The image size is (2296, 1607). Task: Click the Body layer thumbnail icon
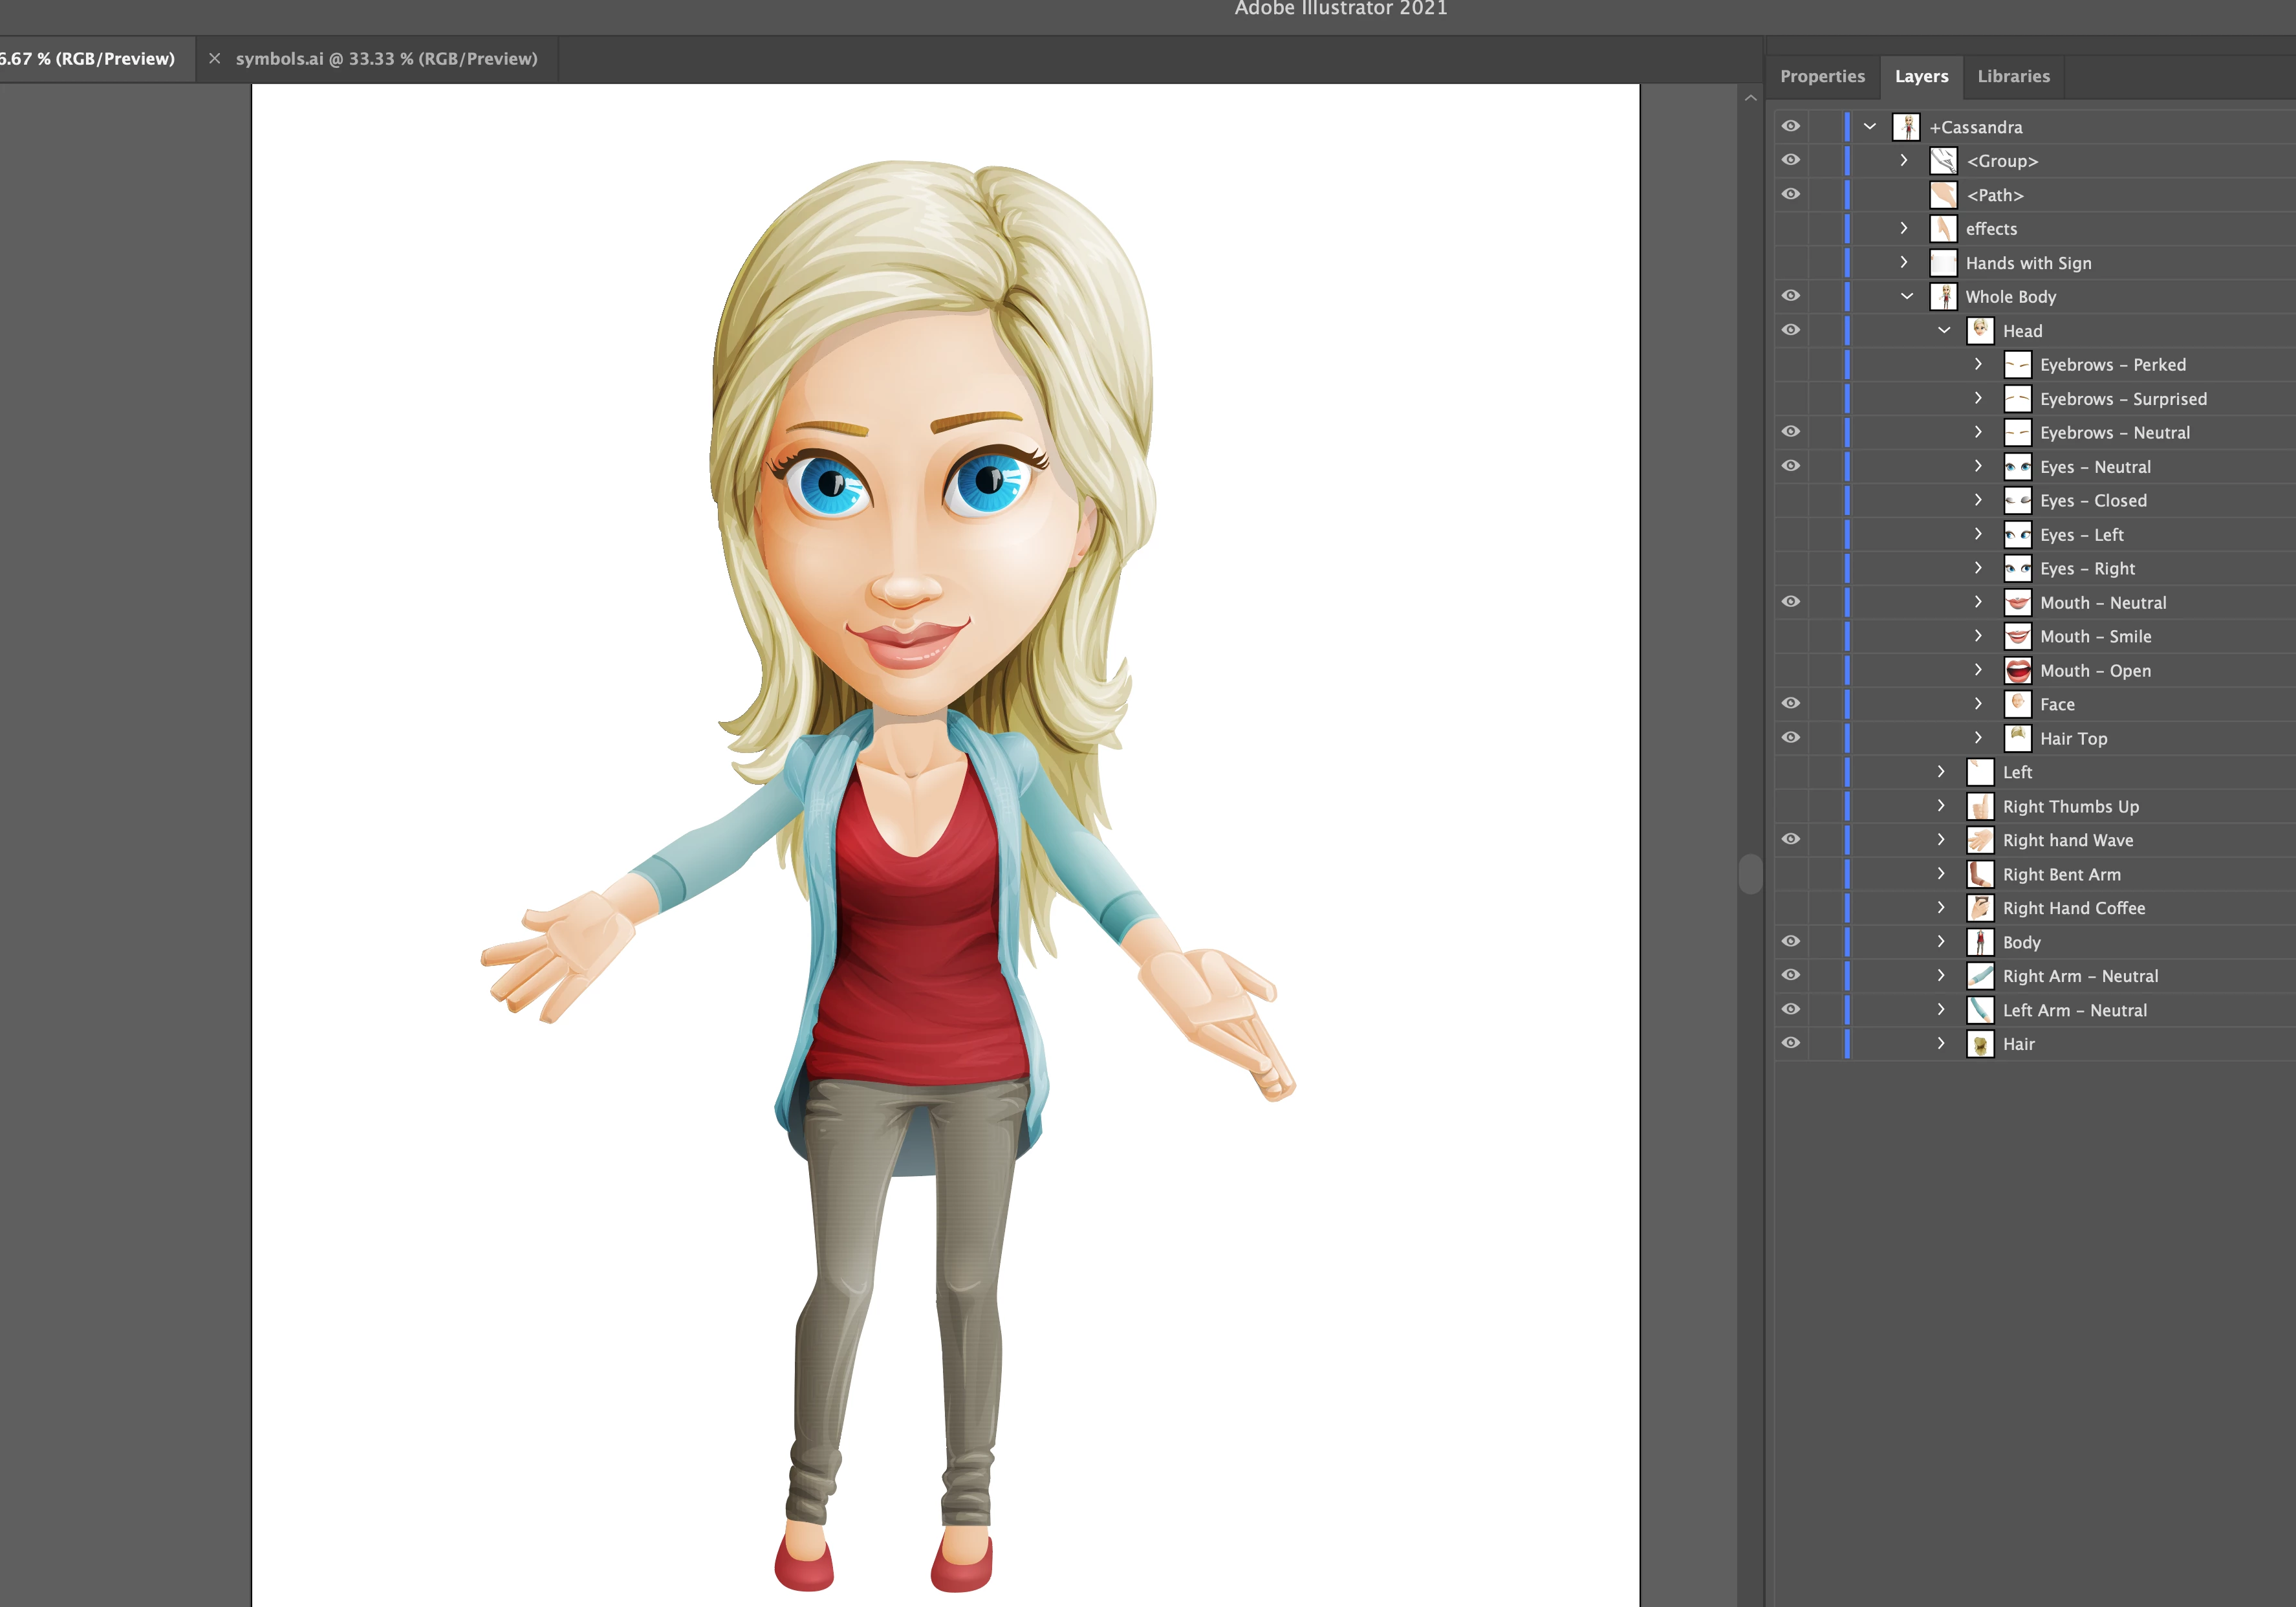point(1980,942)
